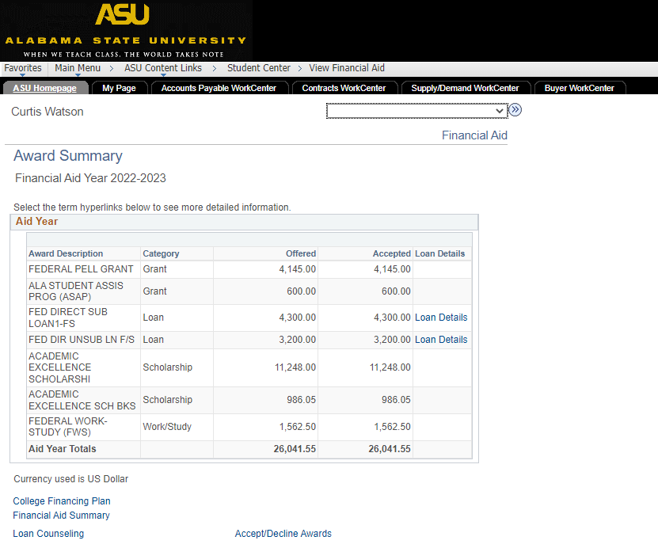
Task: Select the FEDERAL PELL GRANT row description
Action: (x=81, y=269)
